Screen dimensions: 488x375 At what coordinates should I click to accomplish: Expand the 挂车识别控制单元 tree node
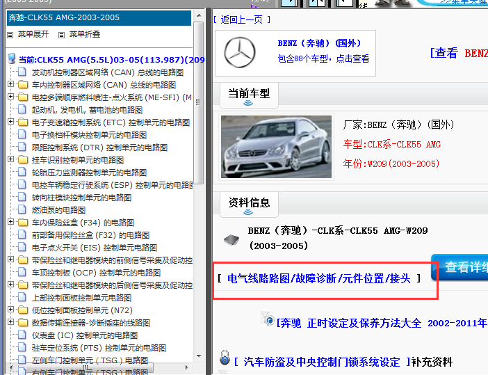(x=11, y=159)
